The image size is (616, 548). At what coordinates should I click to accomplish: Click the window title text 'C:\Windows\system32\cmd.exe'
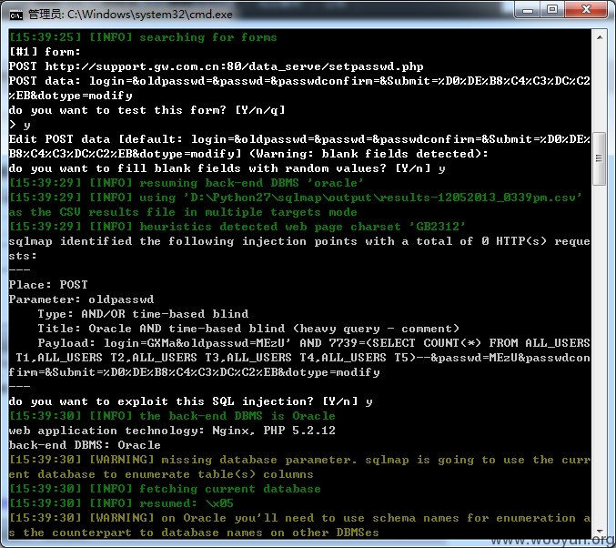tap(150, 15)
